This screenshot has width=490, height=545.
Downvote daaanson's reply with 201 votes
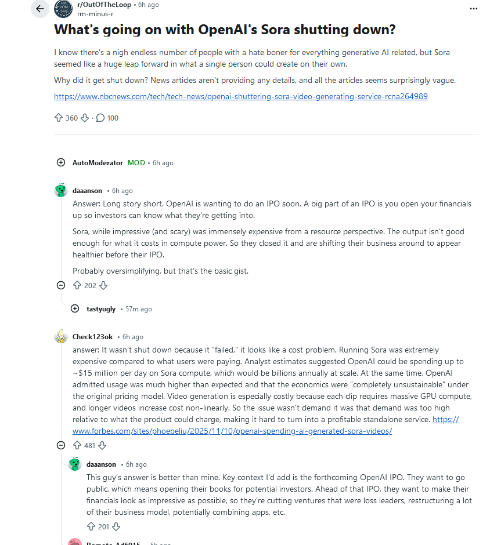[116, 527]
